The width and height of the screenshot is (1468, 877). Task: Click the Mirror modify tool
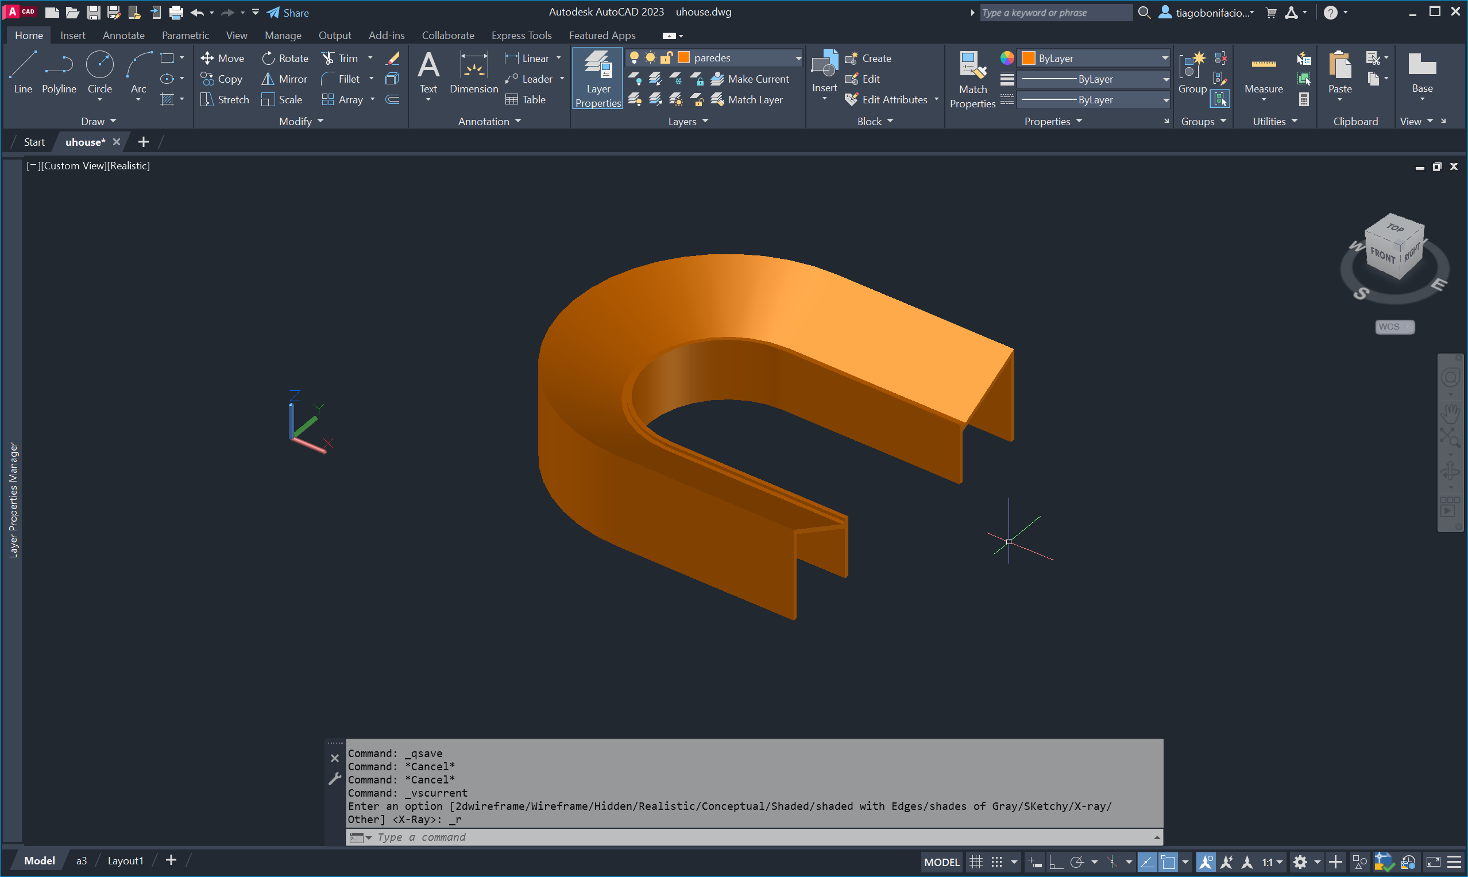pyautogui.click(x=284, y=79)
